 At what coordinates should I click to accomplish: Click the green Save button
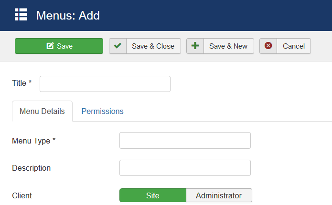point(59,46)
